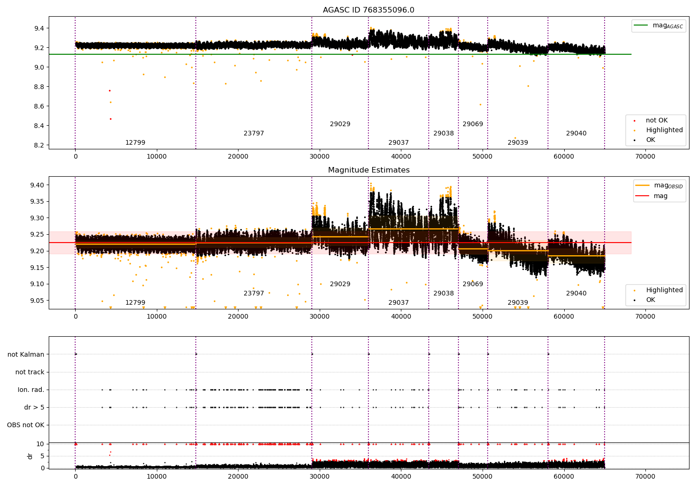Click the "Ion. rad." row label
Viewport: 696px width, 487px height.
(x=31, y=390)
